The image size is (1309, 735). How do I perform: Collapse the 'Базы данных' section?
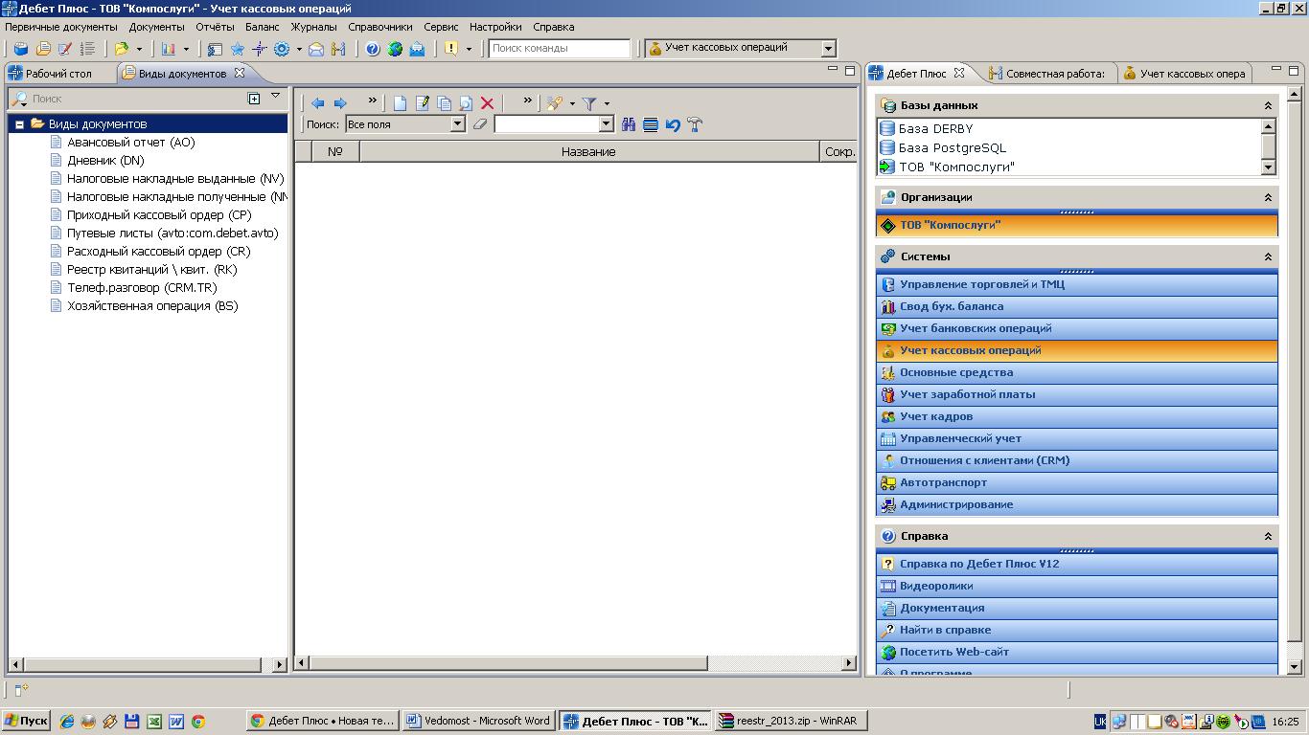[x=1268, y=106]
